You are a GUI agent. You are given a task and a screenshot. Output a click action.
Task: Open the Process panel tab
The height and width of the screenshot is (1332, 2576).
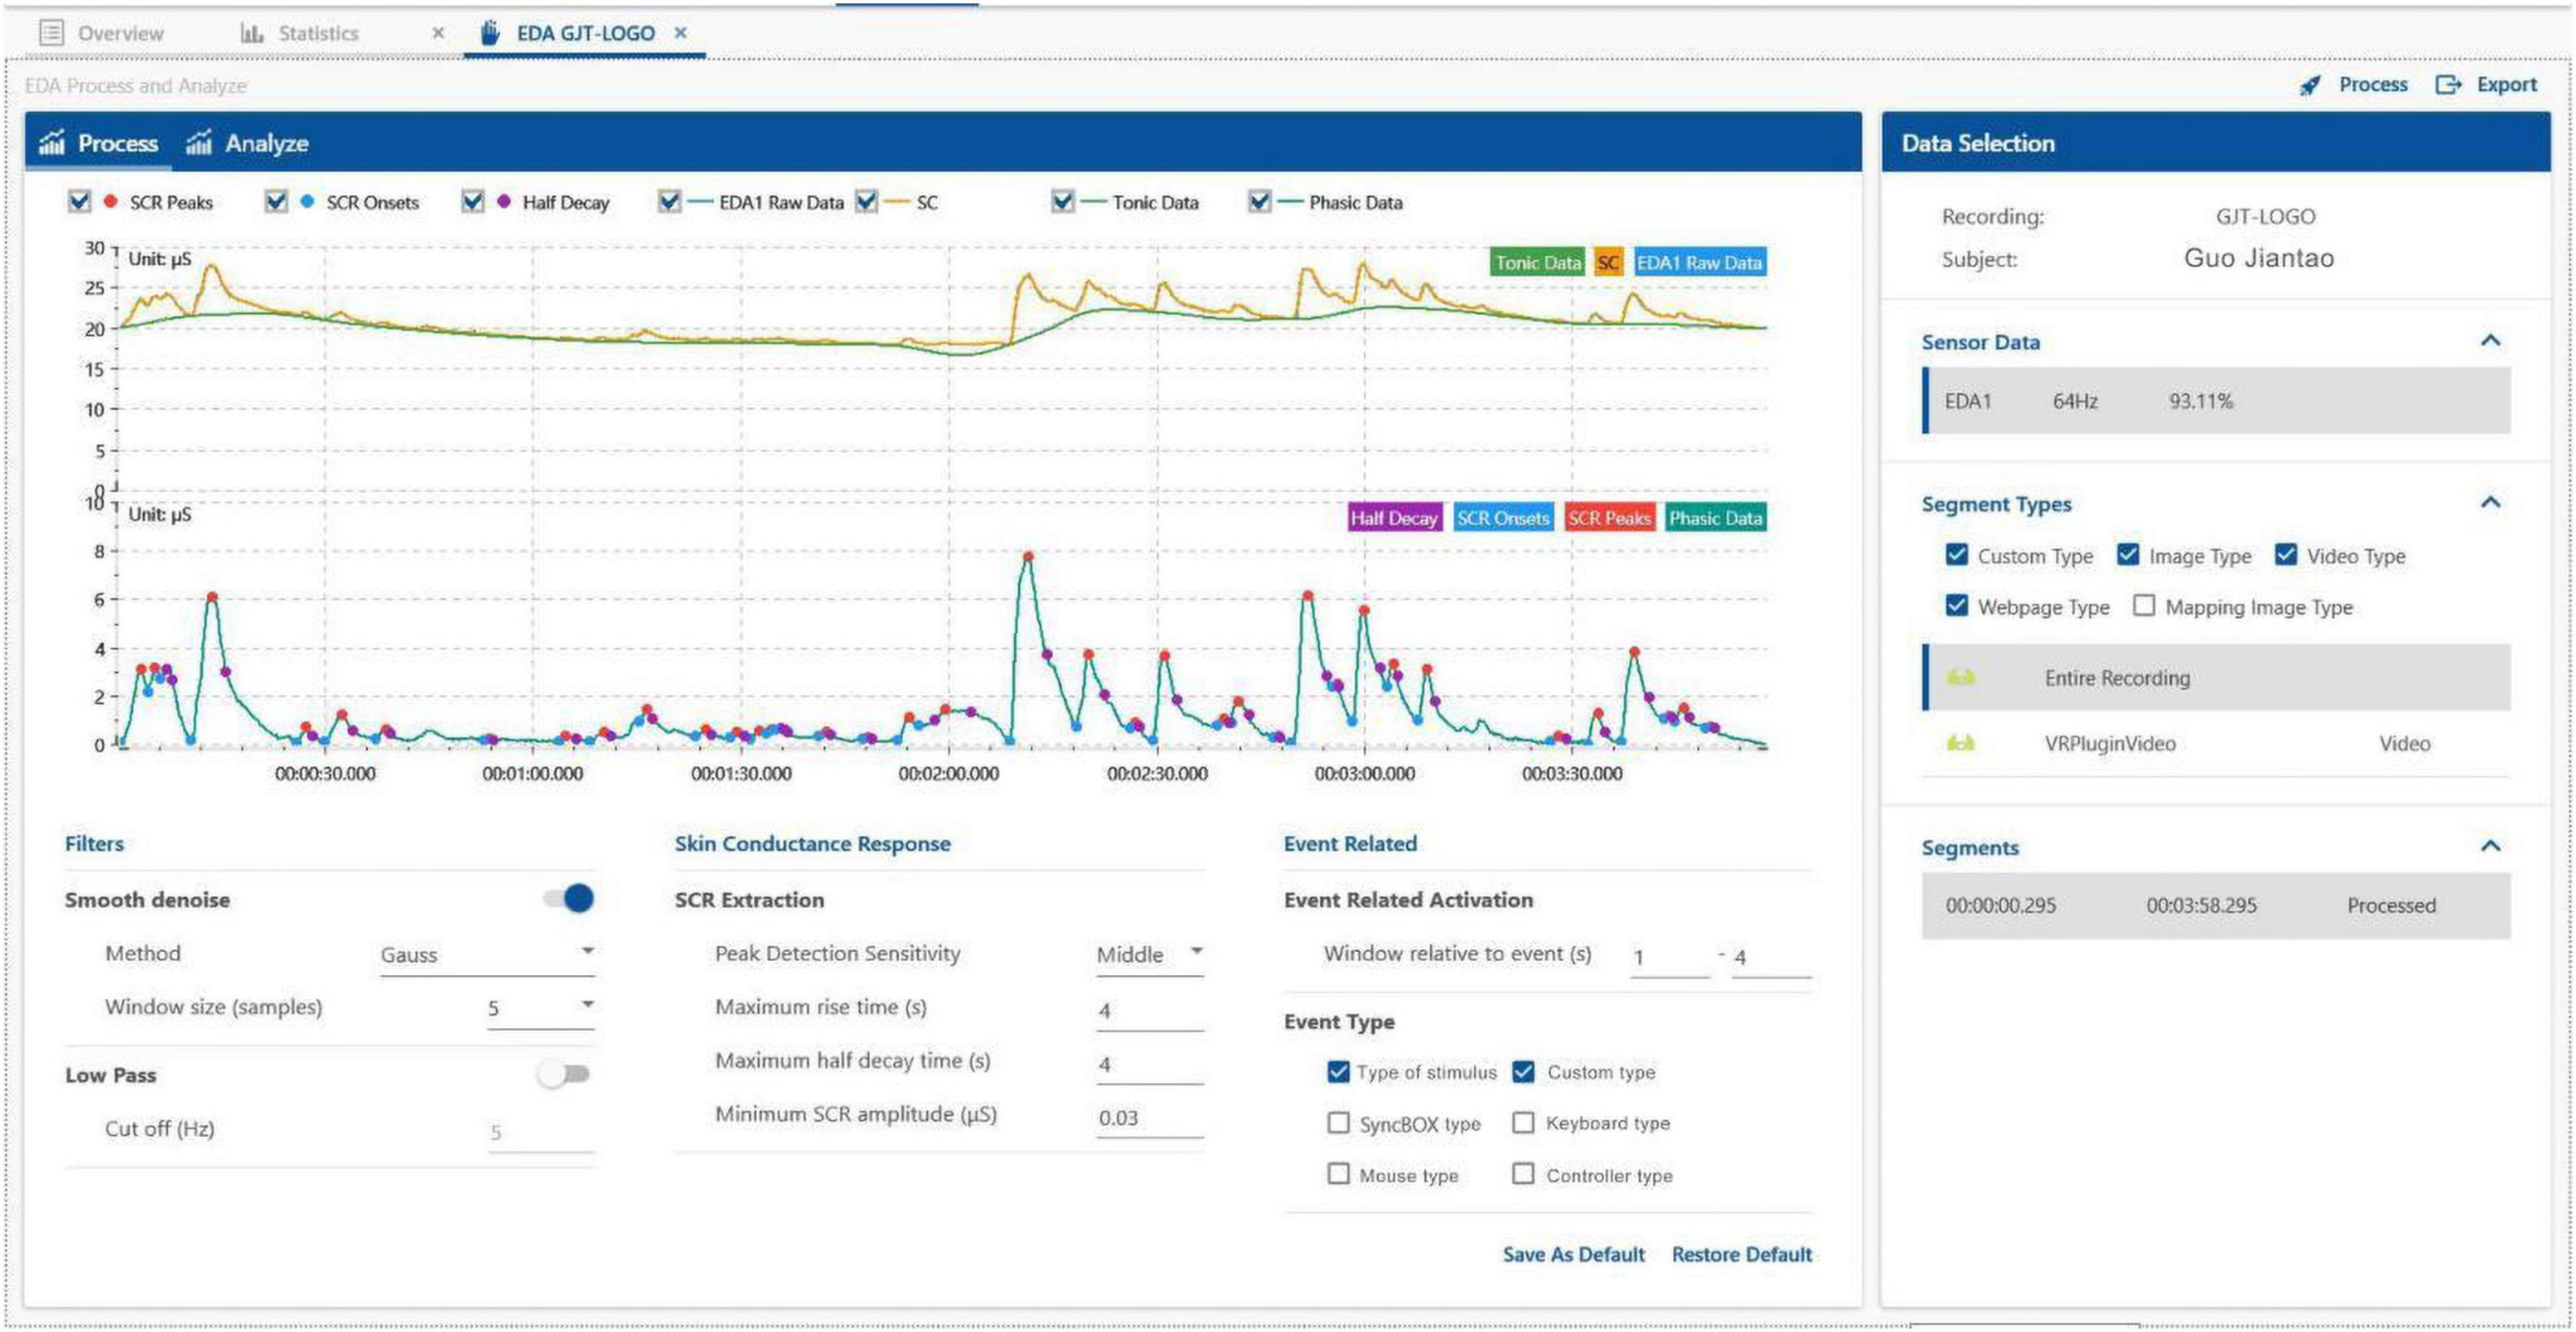point(98,143)
